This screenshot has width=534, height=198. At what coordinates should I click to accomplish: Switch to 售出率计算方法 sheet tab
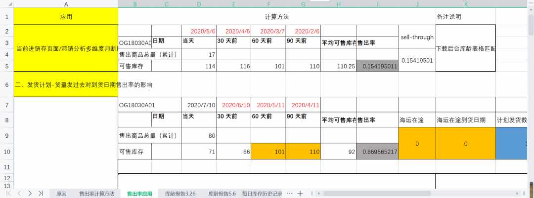point(97,194)
